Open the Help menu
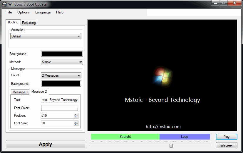This screenshot has width=243, height=153. click(x=60, y=12)
